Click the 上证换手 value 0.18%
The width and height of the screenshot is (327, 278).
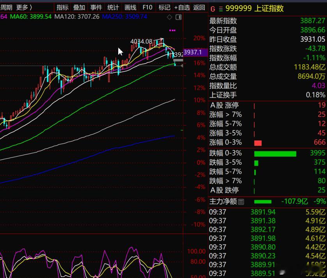point(316,95)
